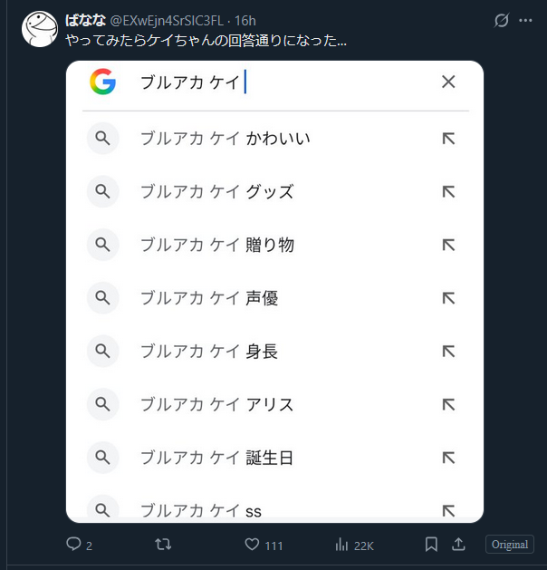Open ばなな profile avatar
The height and width of the screenshot is (570, 547).
pos(39,29)
